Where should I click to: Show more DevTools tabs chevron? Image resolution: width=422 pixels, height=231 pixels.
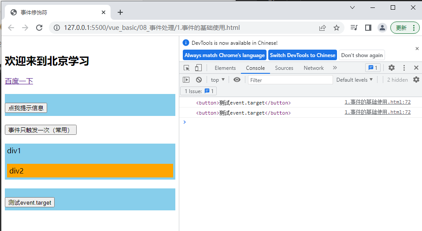tap(335, 68)
